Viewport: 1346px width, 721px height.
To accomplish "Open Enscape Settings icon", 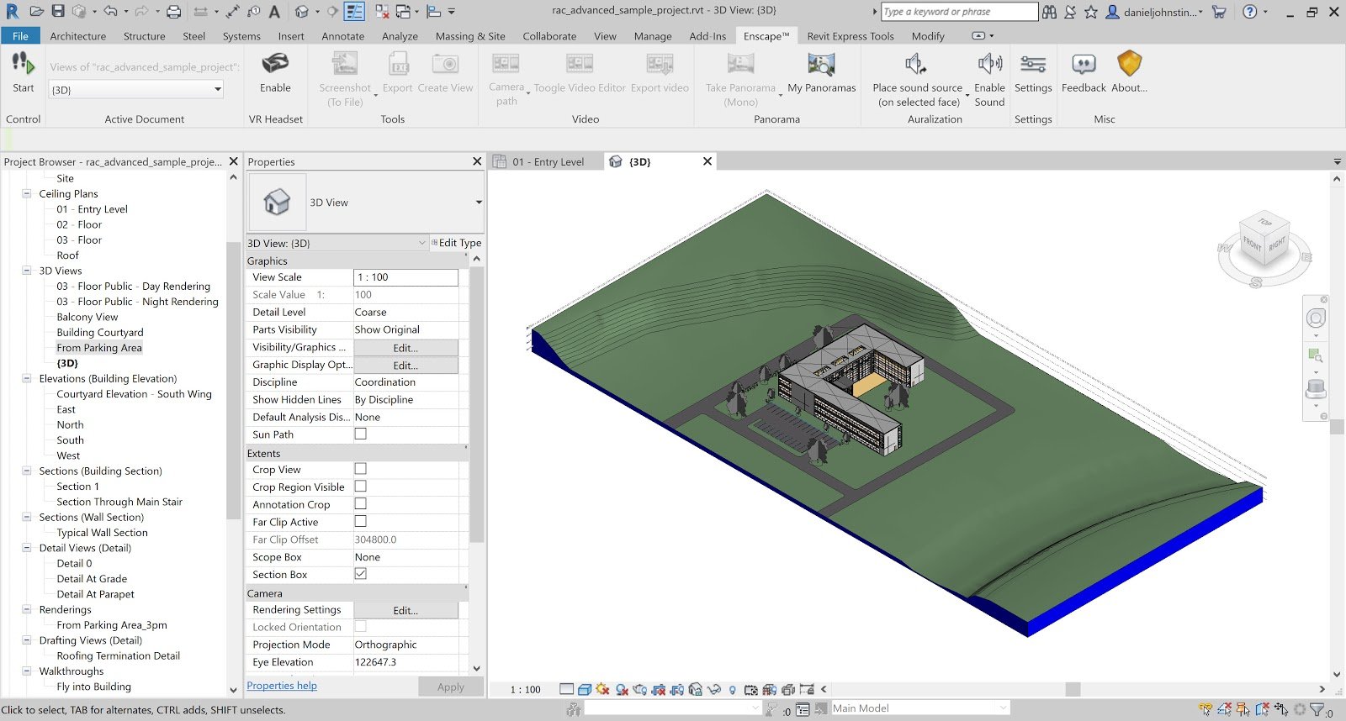I will point(1033,65).
